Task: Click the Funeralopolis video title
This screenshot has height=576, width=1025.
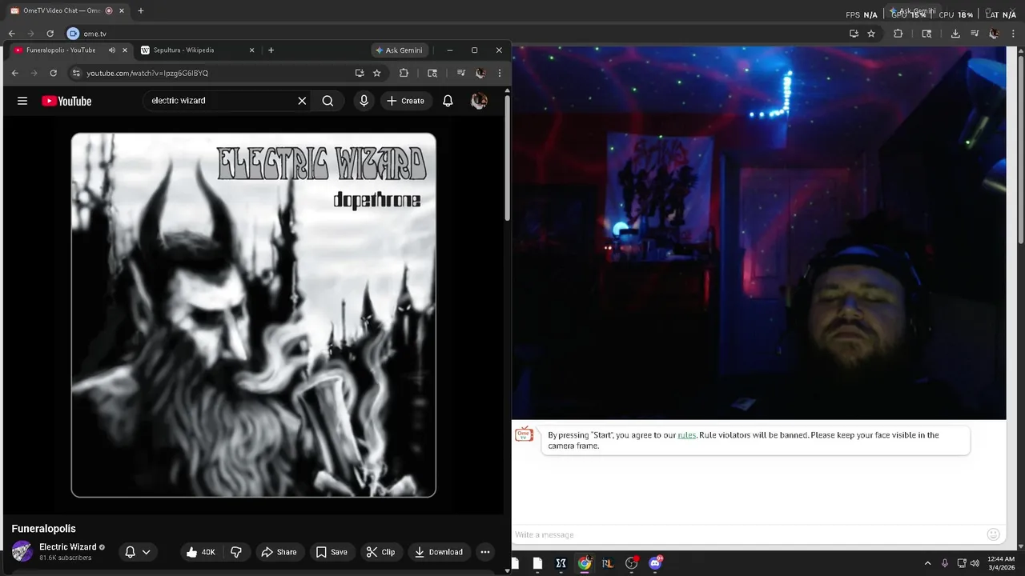Action: click(43, 529)
